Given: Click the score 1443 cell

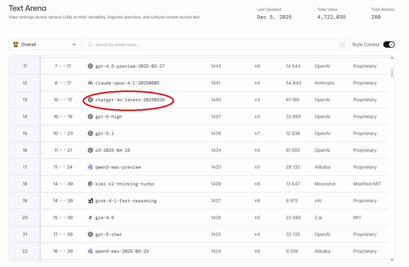Looking at the screenshot, I should coord(216,66).
